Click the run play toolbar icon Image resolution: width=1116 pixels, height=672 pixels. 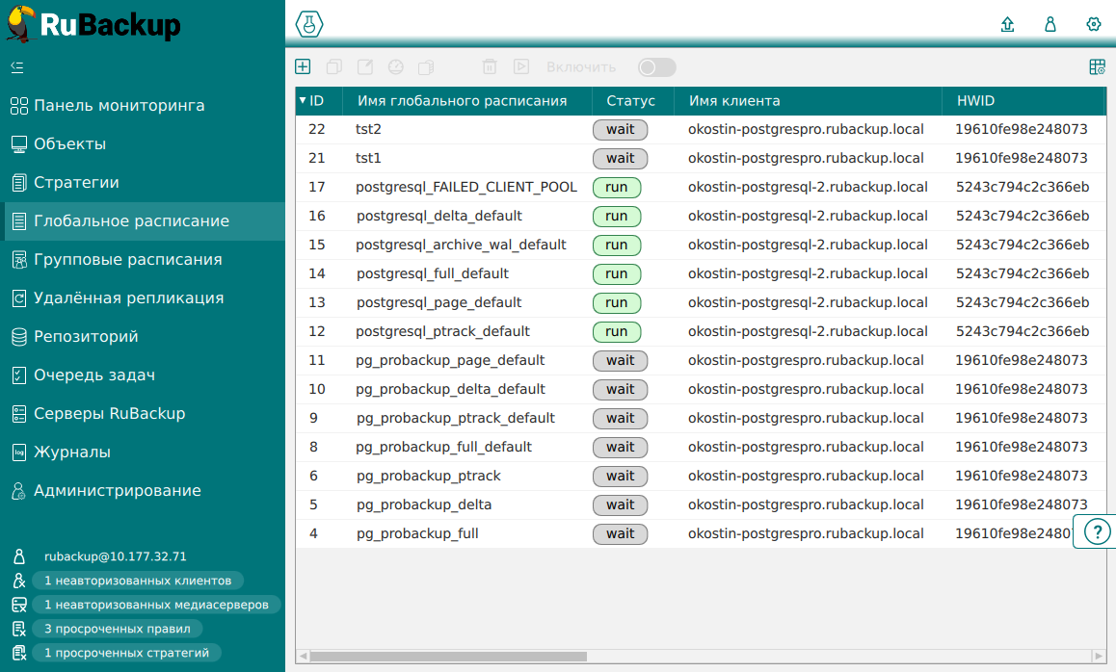tap(521, 66)
